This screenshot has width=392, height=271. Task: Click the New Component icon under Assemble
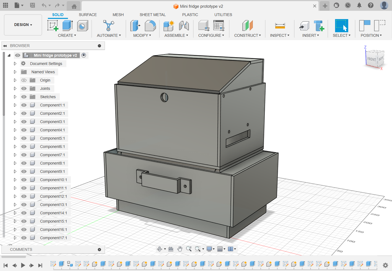tap(168, 25)
